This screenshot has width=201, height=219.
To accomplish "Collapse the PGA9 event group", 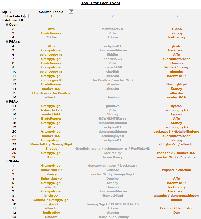I will coord(7,102).
